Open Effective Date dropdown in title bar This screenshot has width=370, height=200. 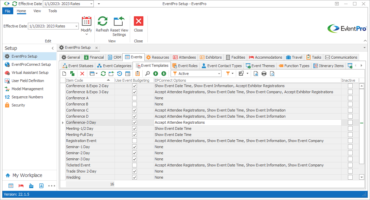[91, 4]
